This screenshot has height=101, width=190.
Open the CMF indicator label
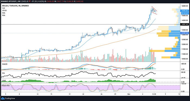(x=4, y=81)
